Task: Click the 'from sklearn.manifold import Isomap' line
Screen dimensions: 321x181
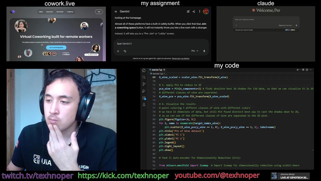Action: pyautogui.click(x=184, y=165)
